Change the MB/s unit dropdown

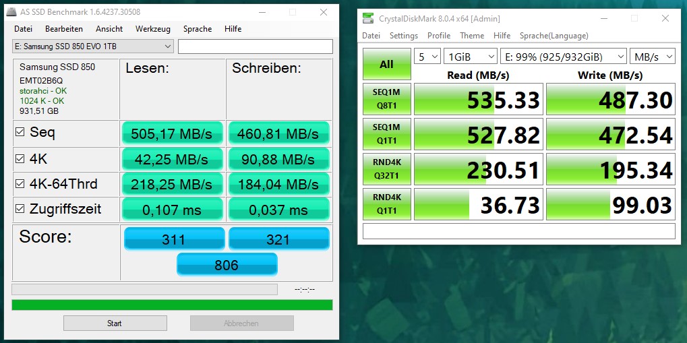(653, 56)
